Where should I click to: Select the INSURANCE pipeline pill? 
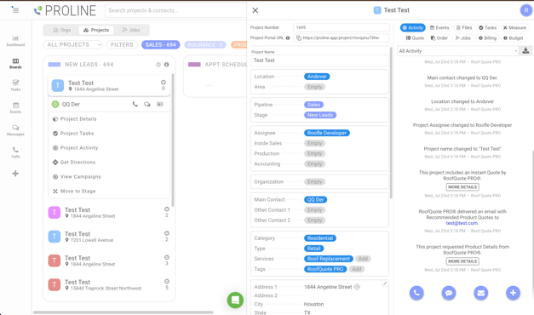(205, 44)
